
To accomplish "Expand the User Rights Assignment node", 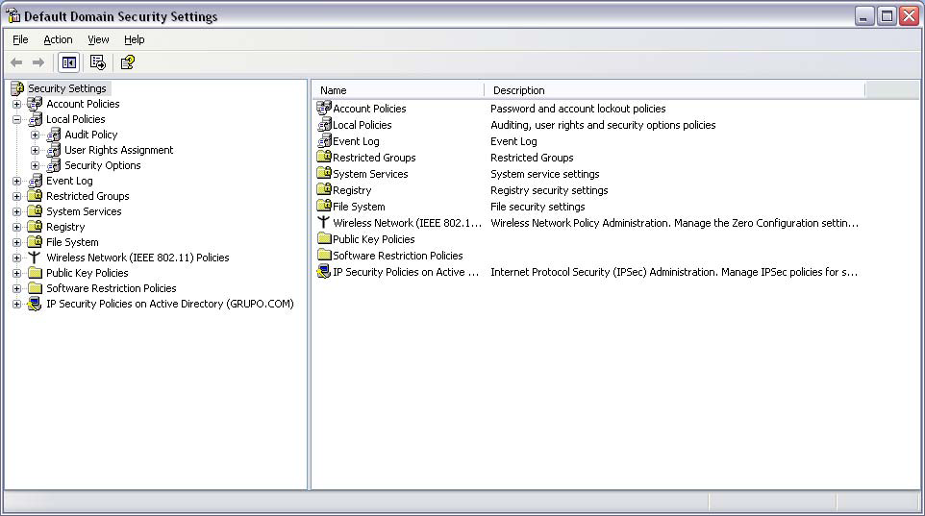I will coord(36,150).
